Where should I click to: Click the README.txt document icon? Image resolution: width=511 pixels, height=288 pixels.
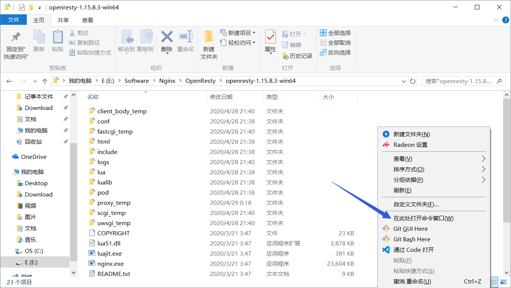(x=91, y=274)
